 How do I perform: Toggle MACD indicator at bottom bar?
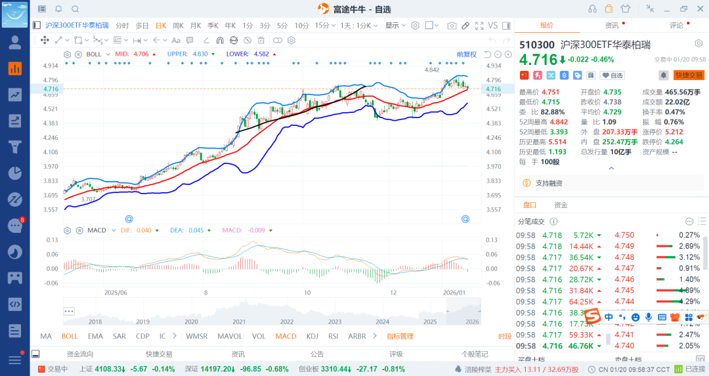click(286, 336)
